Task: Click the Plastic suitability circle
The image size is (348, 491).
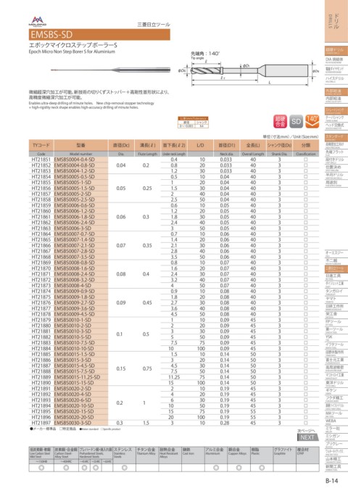Action: pos(262,468)
